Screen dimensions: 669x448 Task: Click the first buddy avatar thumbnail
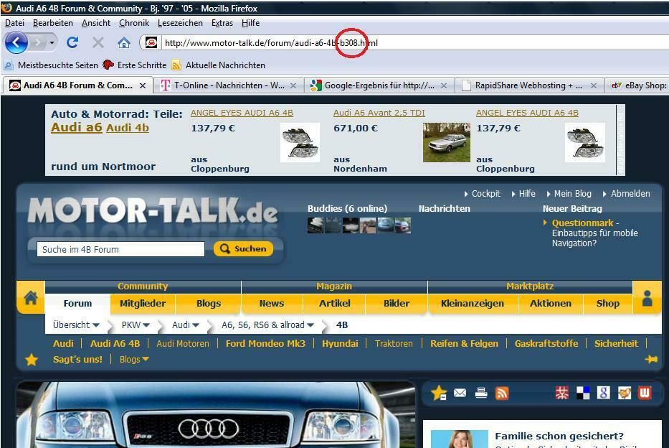pos(315,225)
